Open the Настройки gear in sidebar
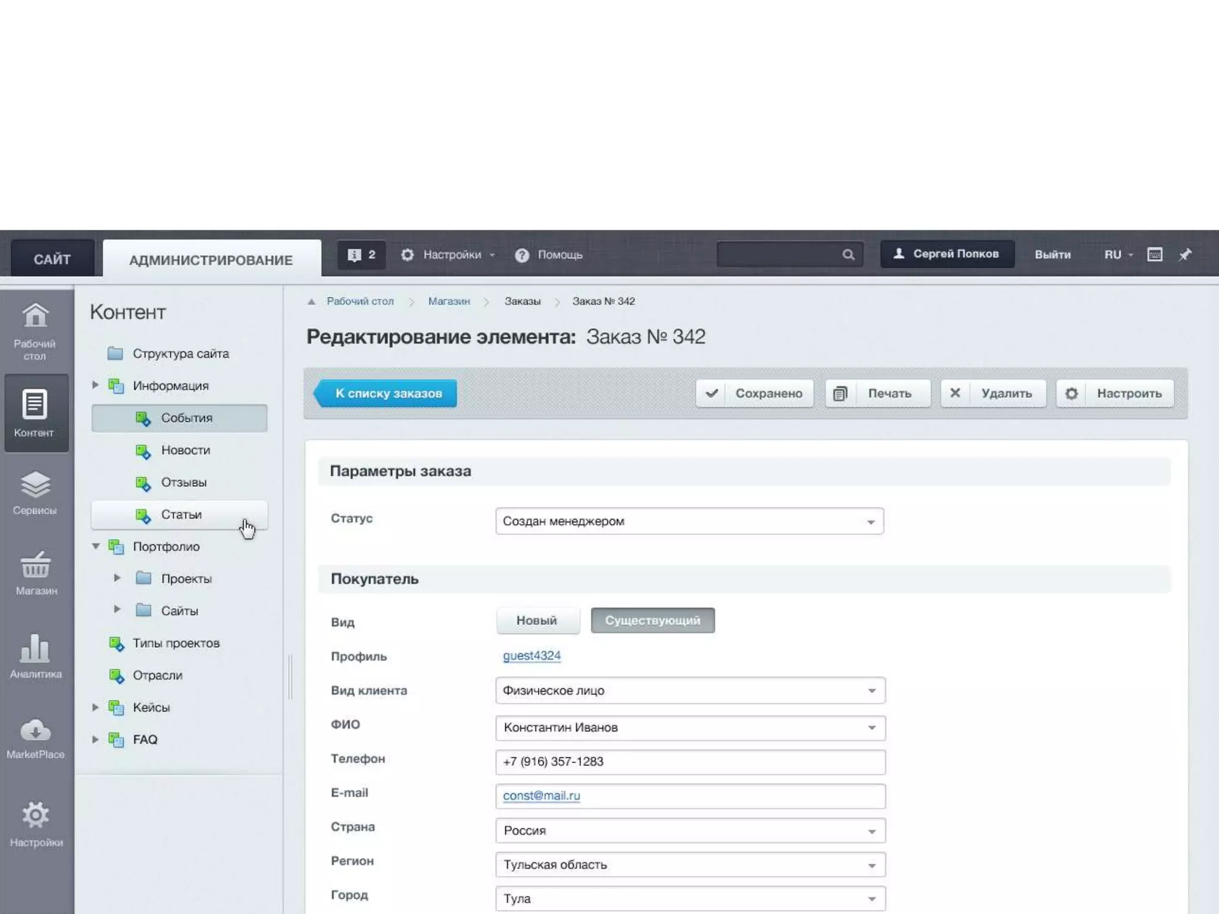The height and width of the screenshot is (914, 1219). click(x=36, y=824)
